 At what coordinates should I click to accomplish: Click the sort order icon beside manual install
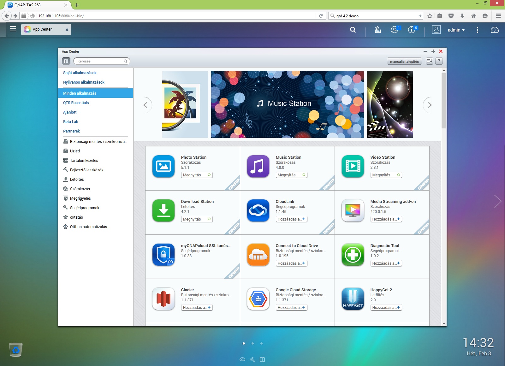coord(429,61)
